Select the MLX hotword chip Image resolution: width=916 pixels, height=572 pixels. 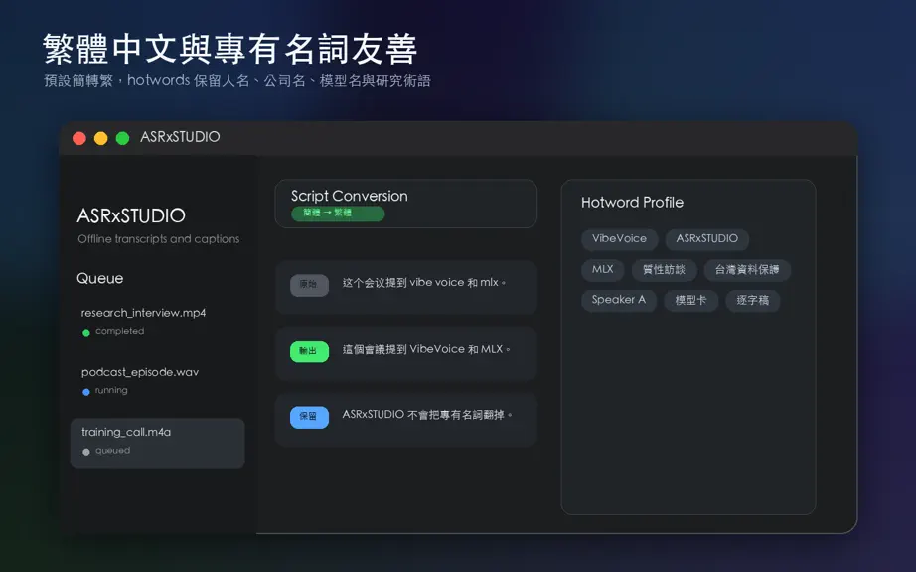602,270
